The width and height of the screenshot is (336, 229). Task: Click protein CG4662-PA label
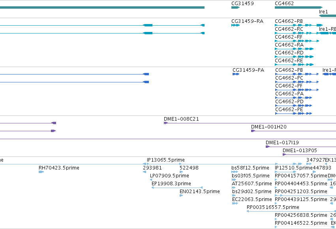pos(289,94)
